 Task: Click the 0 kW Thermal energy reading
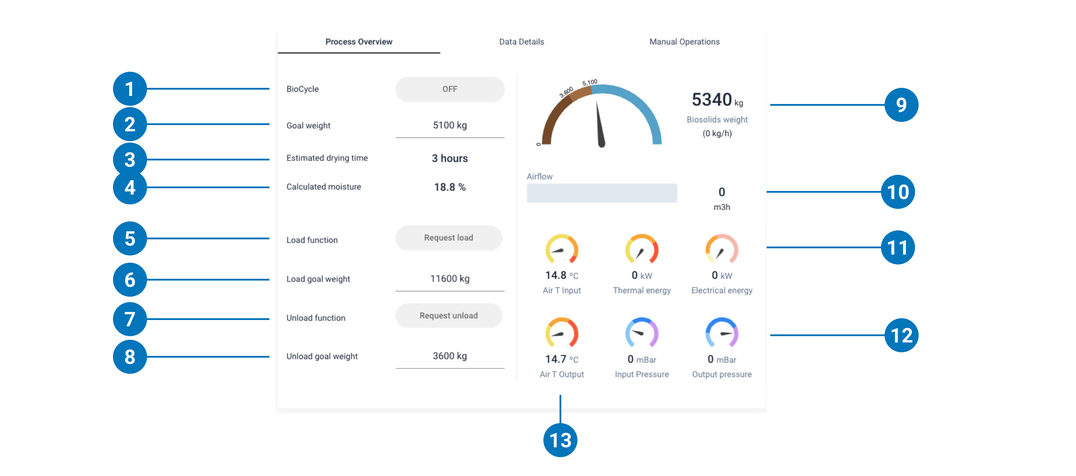(642, 275)
